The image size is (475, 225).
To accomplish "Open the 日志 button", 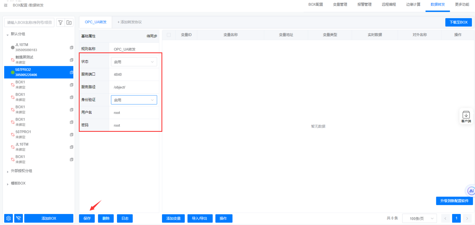I will click(125, 218).
